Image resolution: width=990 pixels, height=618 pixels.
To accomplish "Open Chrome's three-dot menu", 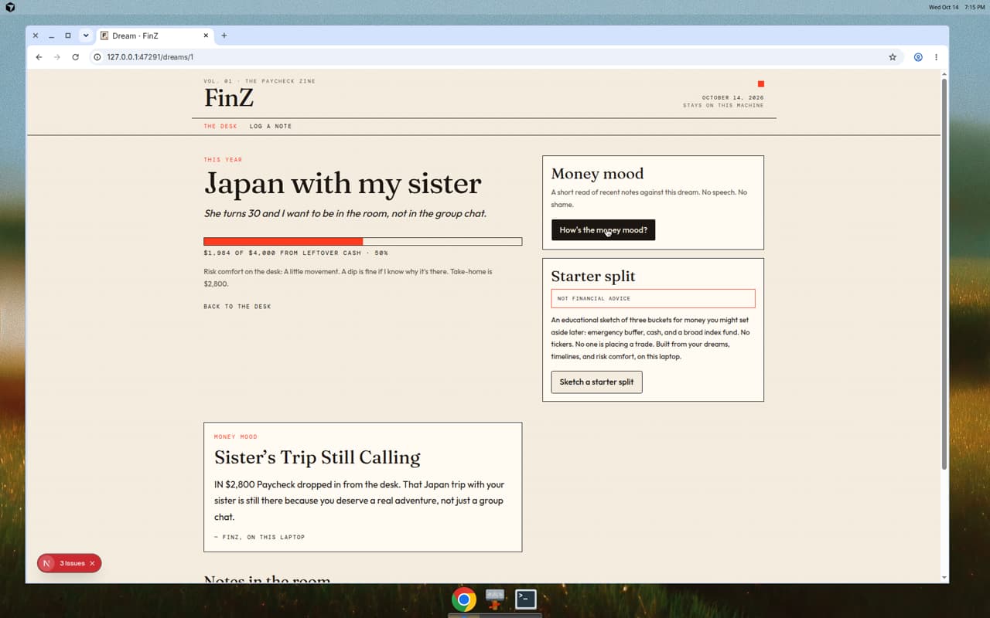I will [x=936, y=57].
